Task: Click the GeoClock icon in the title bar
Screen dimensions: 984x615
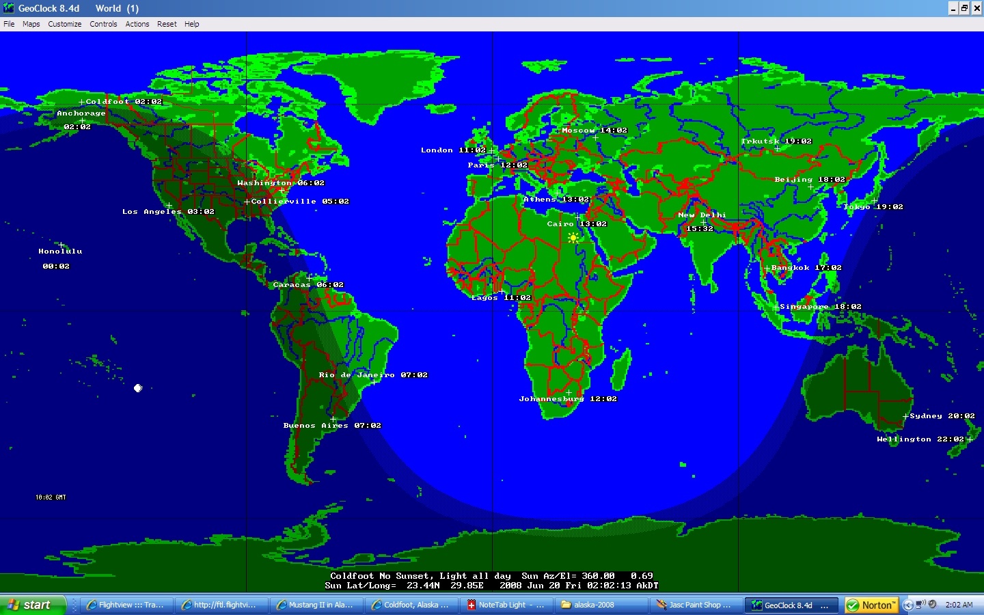Action: 8,8
